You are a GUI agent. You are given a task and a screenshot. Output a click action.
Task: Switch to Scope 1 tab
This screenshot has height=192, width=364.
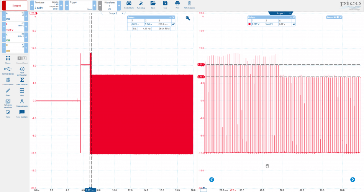[280, 13]
